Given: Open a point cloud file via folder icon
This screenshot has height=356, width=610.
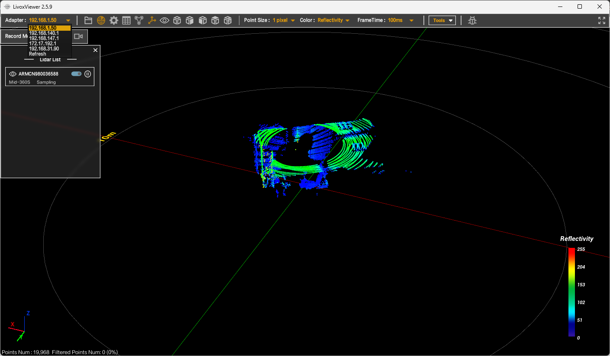Looking at the screenshot, I should [x=88, y=20].
